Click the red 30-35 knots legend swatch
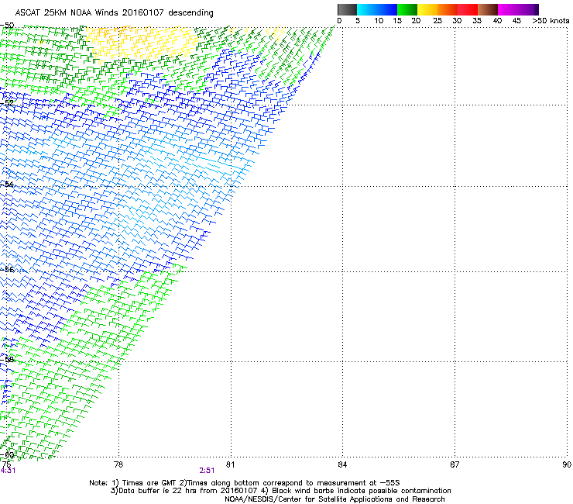The width and height of the screenshot is (573, 504). click(x=468, y=9)
